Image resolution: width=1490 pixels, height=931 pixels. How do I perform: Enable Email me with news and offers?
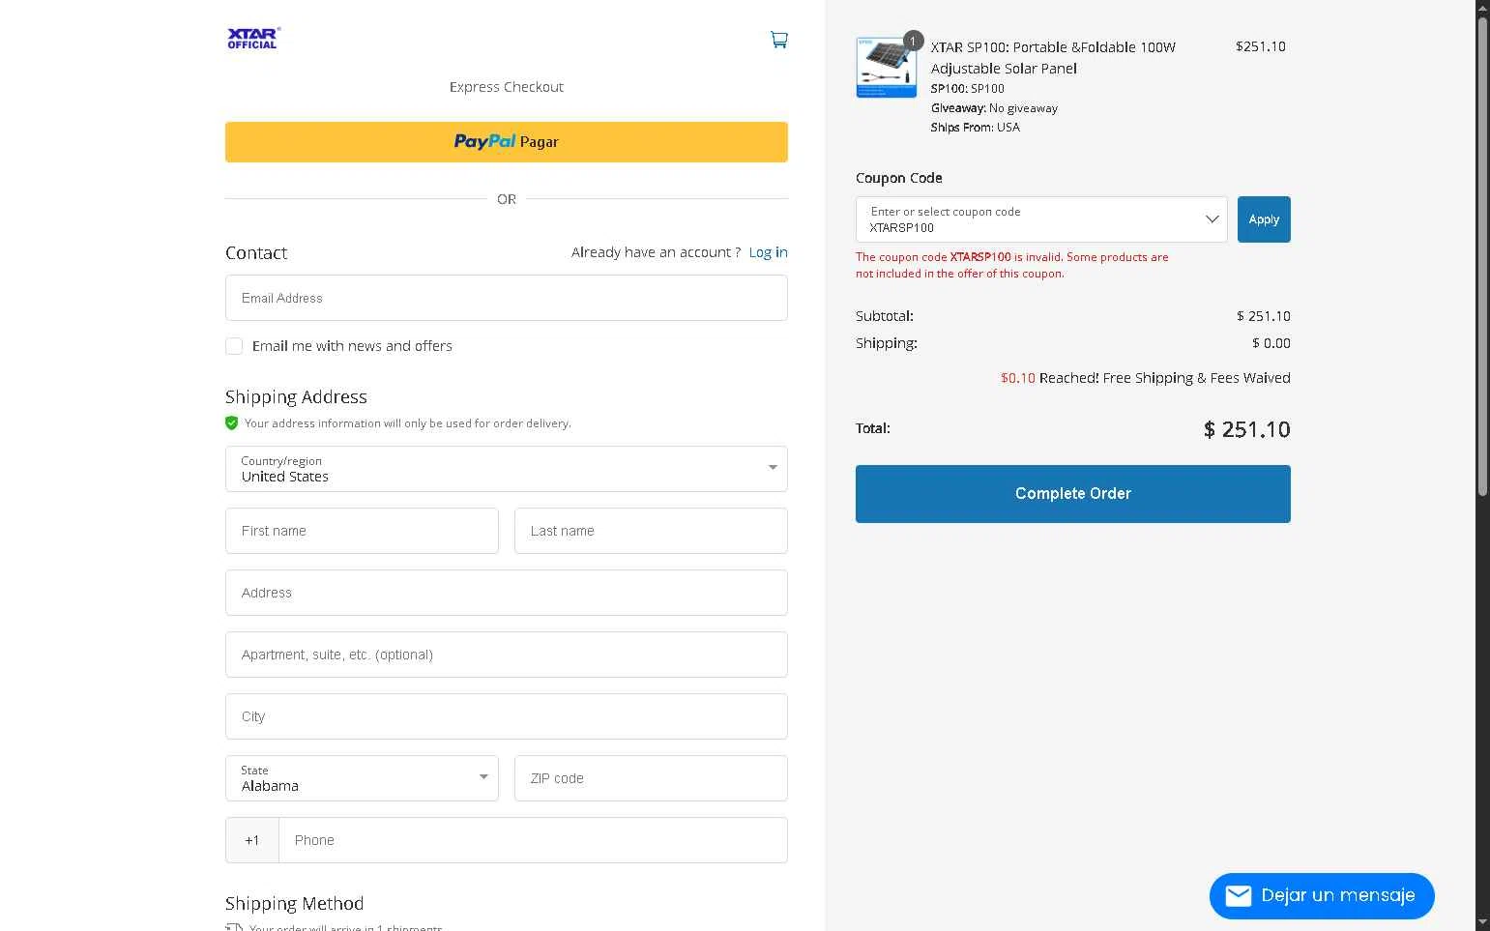tap(234, 346)
